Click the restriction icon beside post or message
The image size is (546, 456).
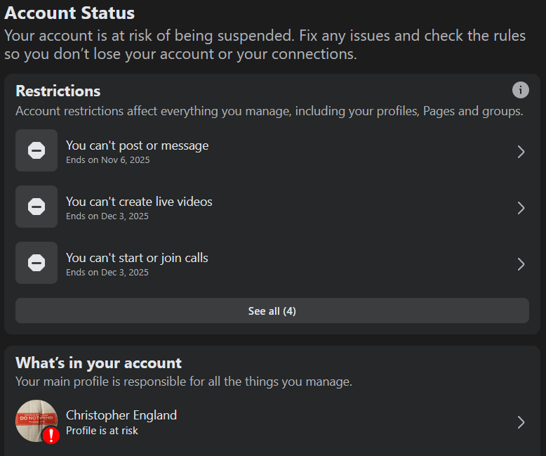coord(36,150)
